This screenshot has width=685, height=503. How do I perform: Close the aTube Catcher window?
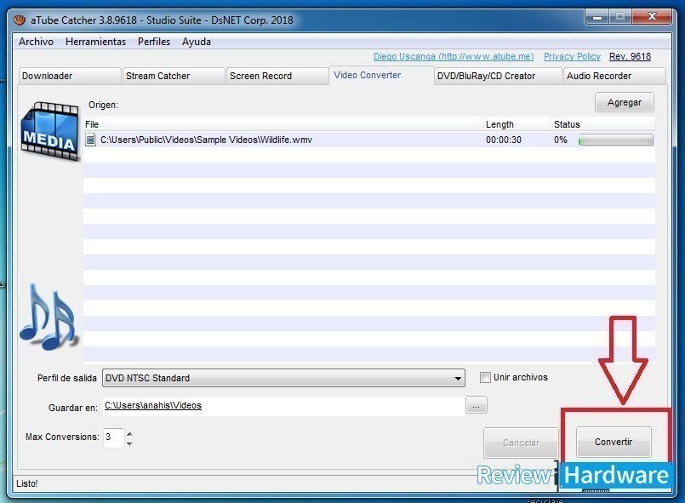652,17
